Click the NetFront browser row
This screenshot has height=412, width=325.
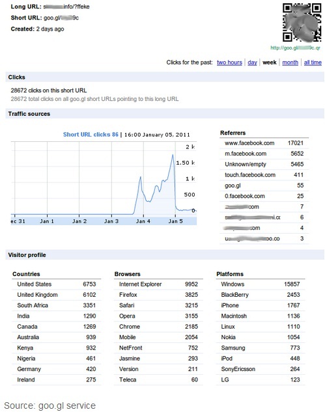158,348
